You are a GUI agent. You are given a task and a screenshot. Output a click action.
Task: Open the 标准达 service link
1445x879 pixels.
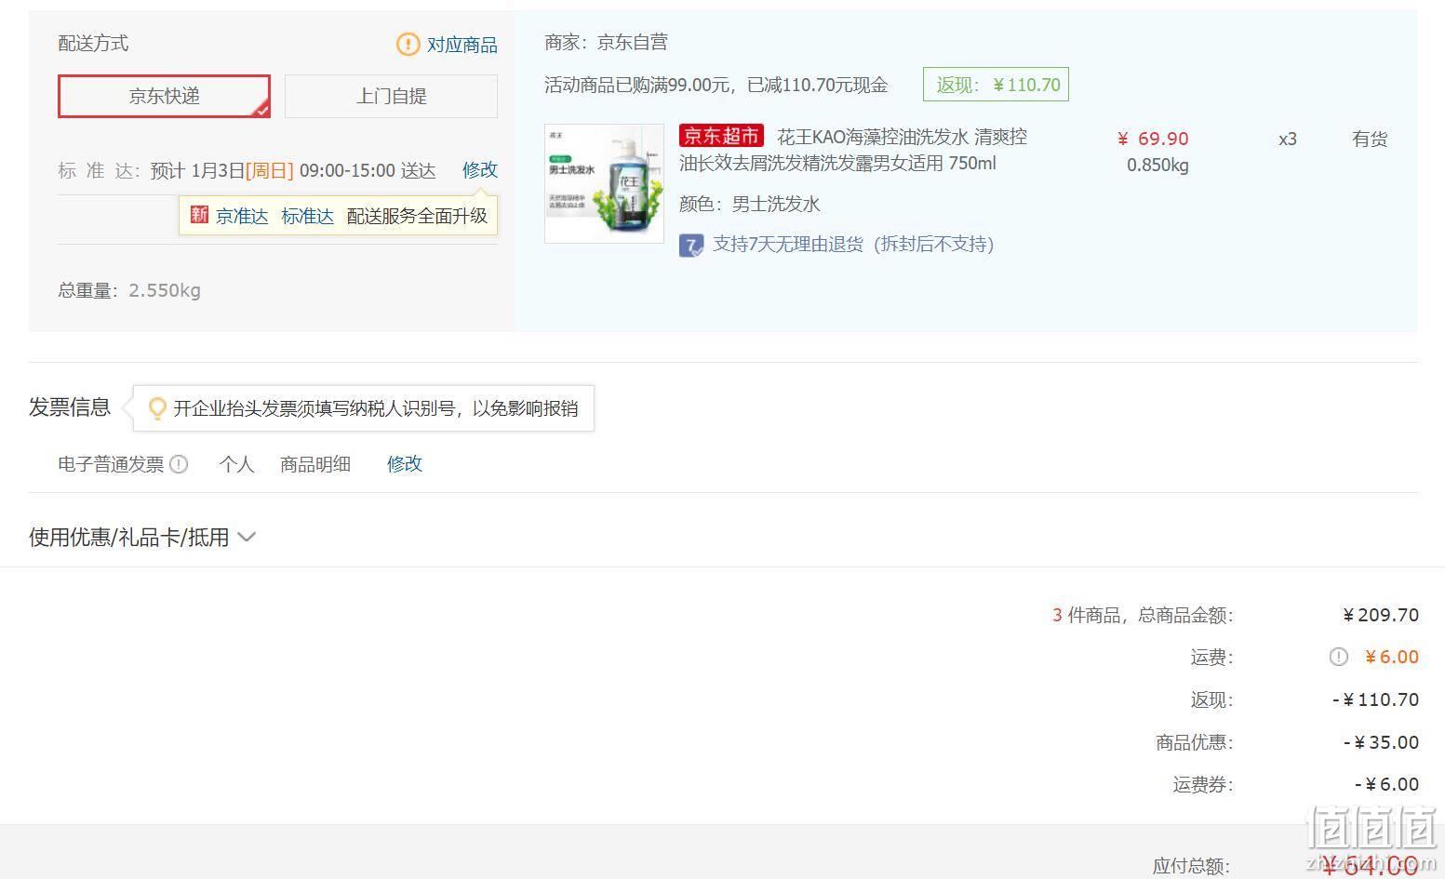click(307, 216)
